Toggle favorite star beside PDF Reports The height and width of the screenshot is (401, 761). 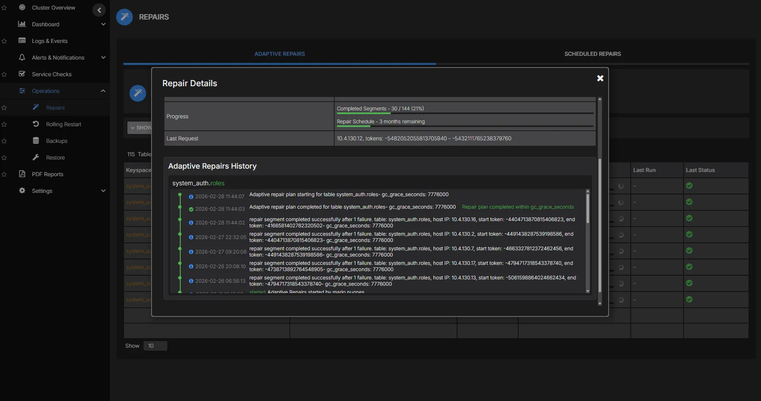point(4,174)
